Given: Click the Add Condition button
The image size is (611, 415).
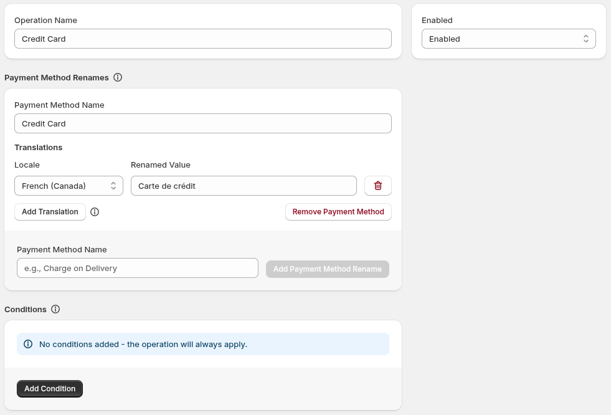Looking at the screenshot, I should (50, 389).
